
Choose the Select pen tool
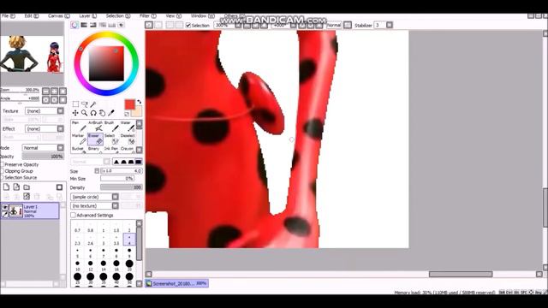(x=111, y=139)
